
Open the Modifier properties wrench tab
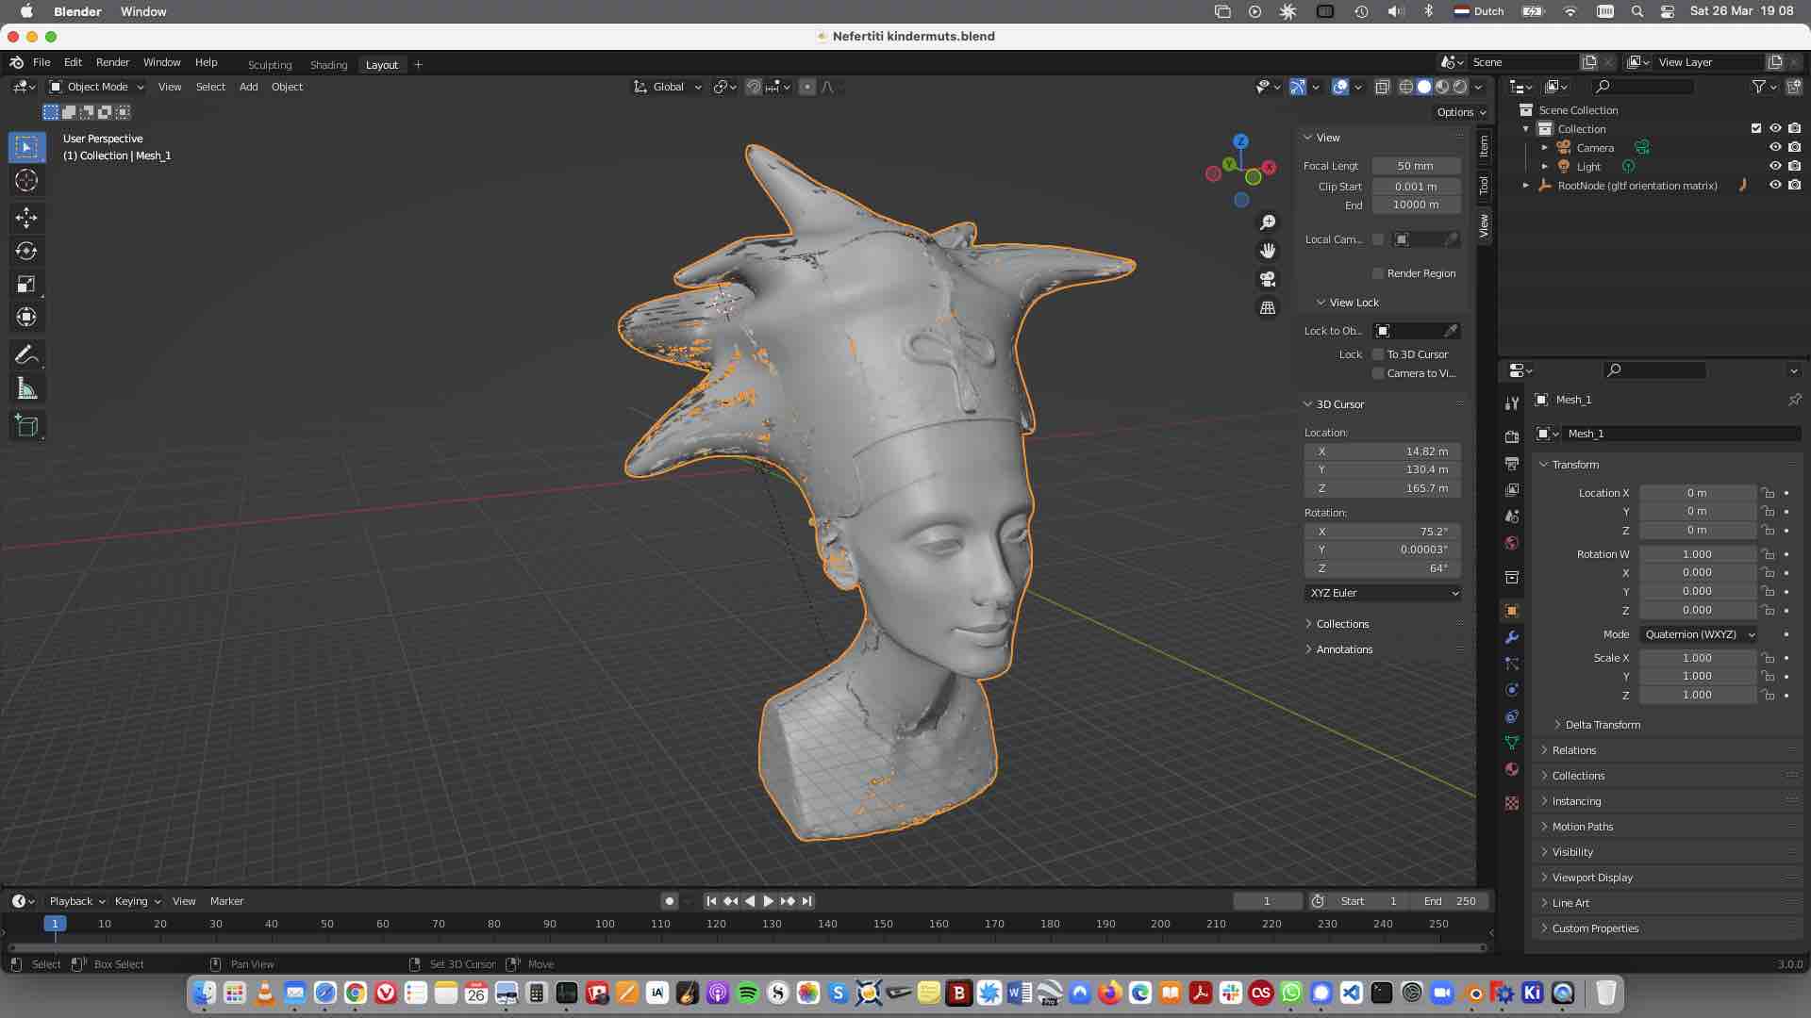(x=1512, y=637)
